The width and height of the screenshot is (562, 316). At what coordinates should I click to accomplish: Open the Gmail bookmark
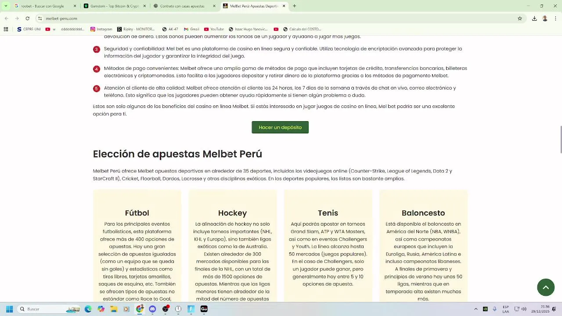(191, 29)
